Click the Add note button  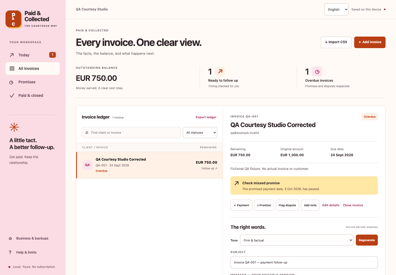pyautogui.click(x=310, y=205)
